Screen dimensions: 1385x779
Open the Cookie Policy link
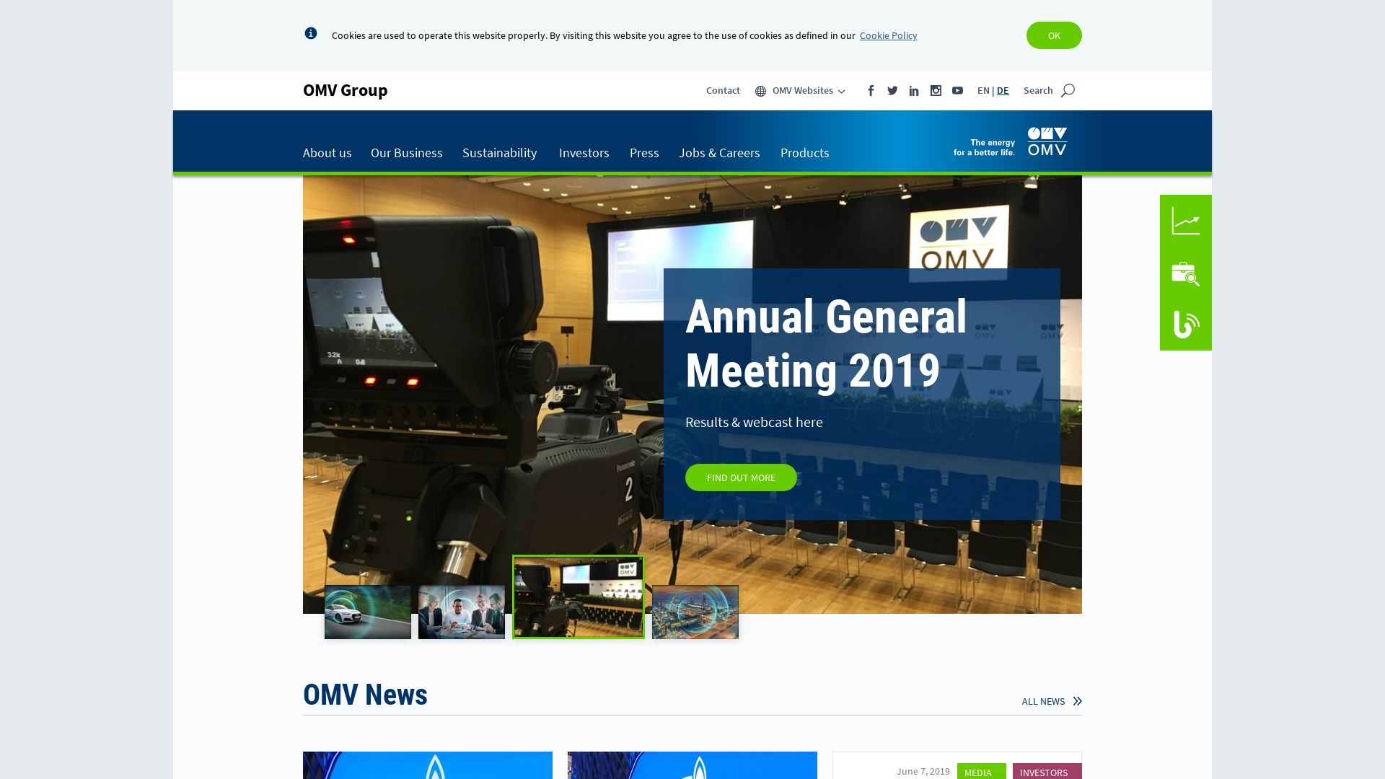point(889,35)
